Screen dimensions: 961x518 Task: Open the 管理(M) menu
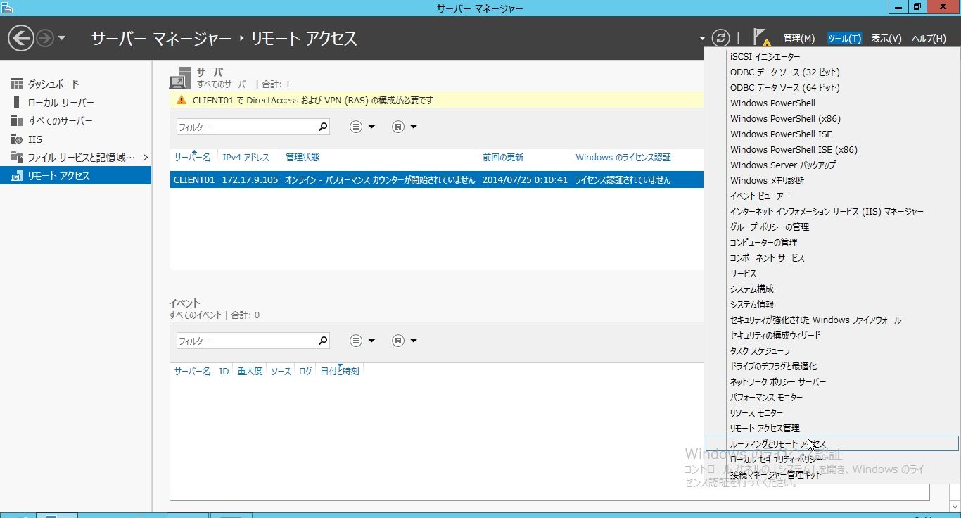click(798, 39)
